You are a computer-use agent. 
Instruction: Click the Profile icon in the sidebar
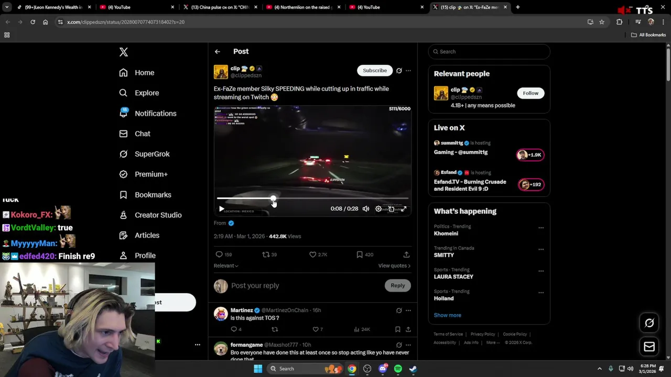coord(123,256)
